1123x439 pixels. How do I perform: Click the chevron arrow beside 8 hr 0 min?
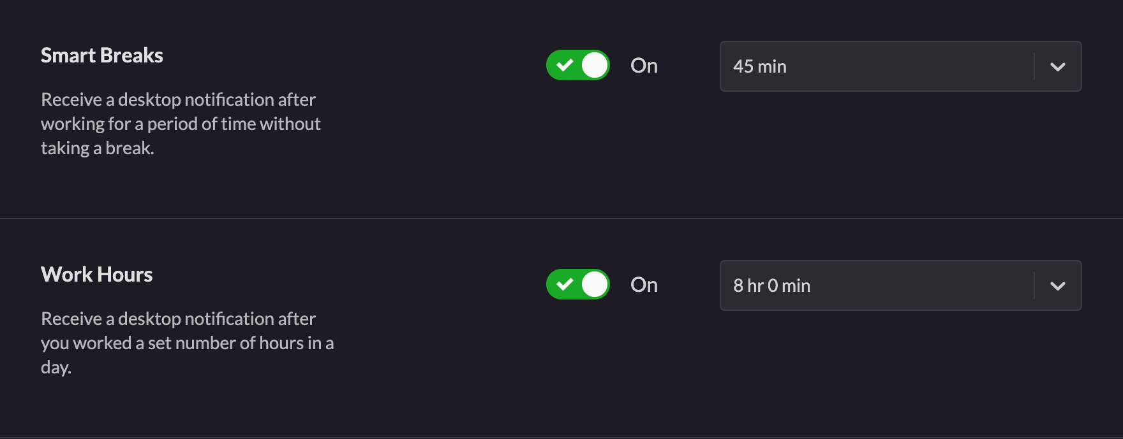click(1057, 286)
